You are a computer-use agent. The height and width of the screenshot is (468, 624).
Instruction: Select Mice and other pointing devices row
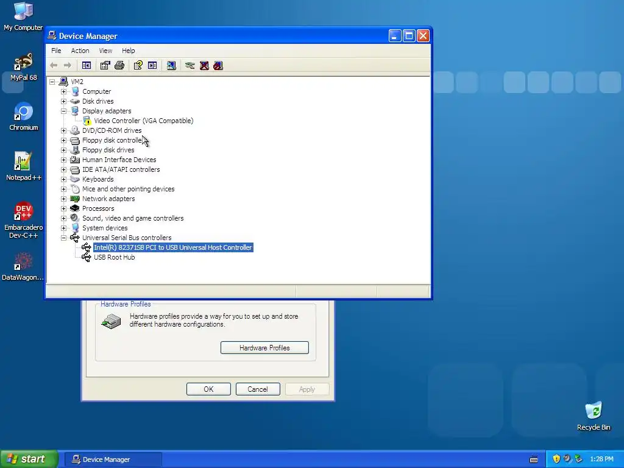click(128, 189)
